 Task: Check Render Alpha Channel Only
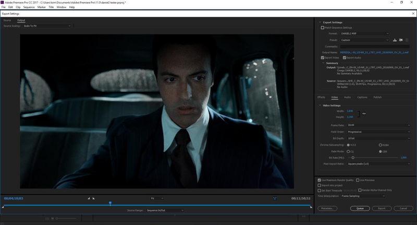tap(360, 190)
